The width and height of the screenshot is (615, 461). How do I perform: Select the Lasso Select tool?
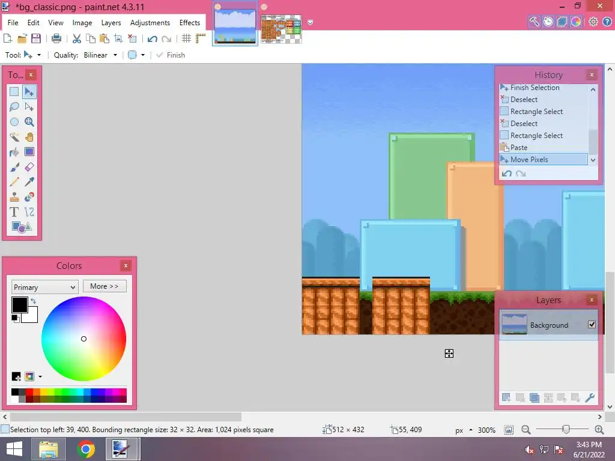coord(14,107)
